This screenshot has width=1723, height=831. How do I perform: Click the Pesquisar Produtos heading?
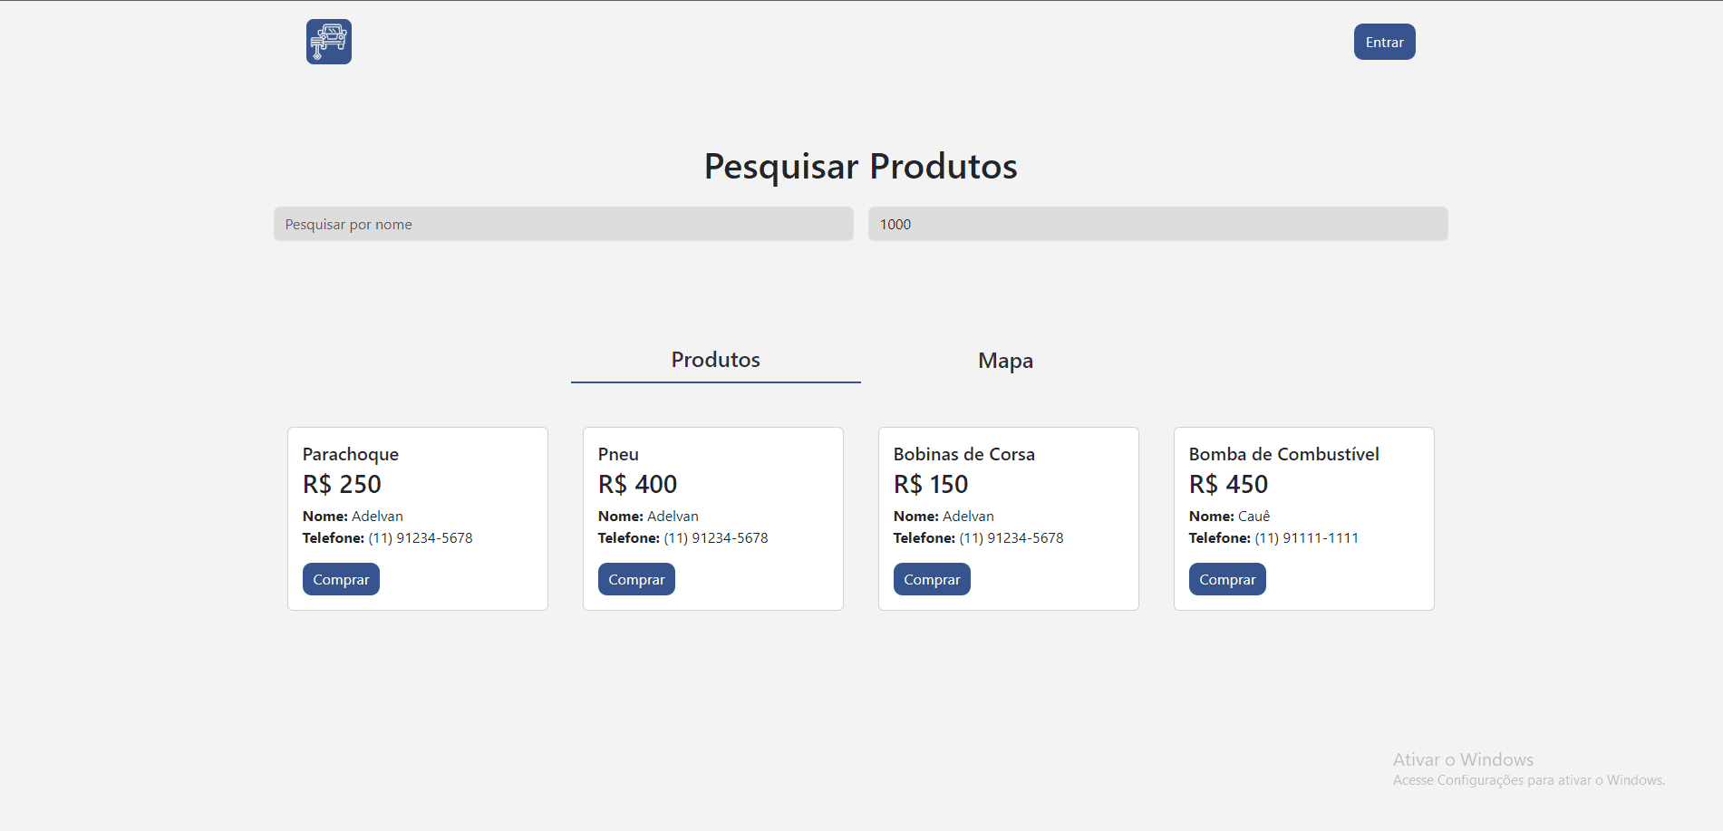(x=860, y=167)
